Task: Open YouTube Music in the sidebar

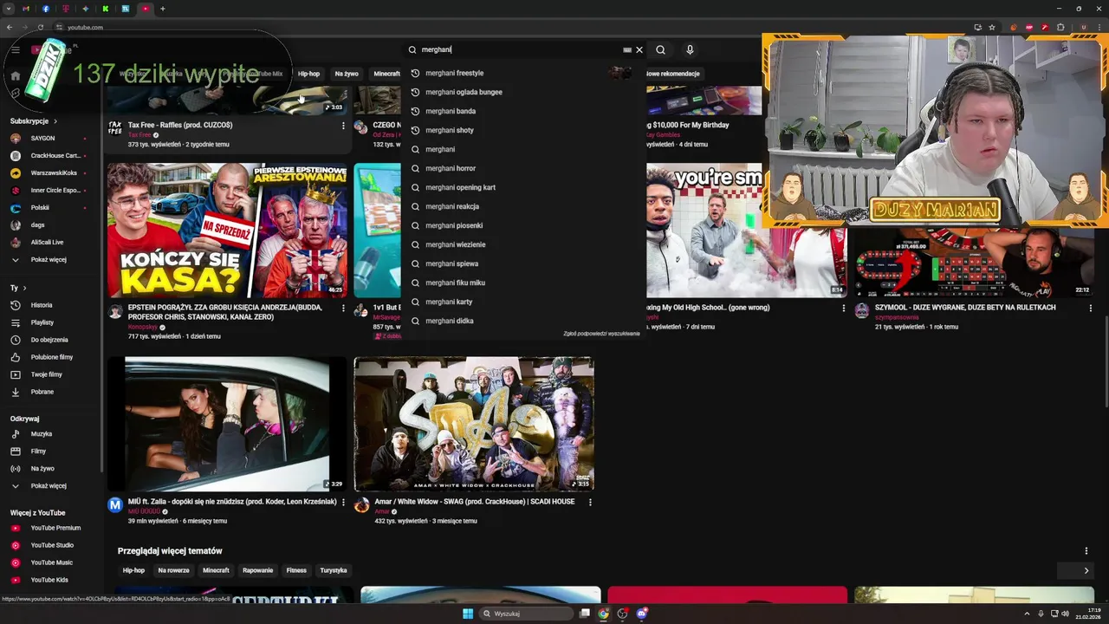Action: click(x=51, y=562)
